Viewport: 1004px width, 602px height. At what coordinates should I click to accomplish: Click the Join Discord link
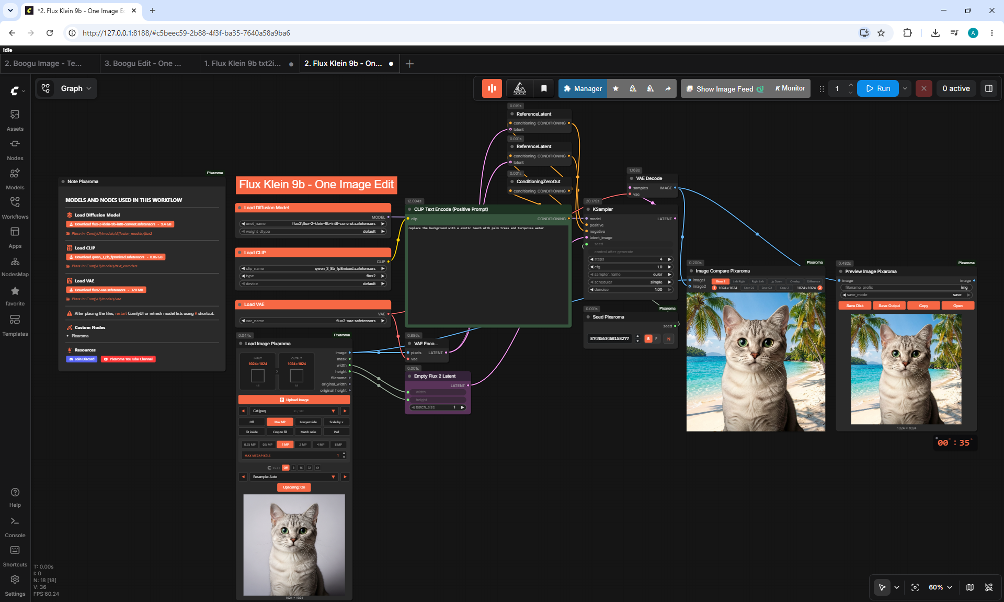[x=82, y=359]
